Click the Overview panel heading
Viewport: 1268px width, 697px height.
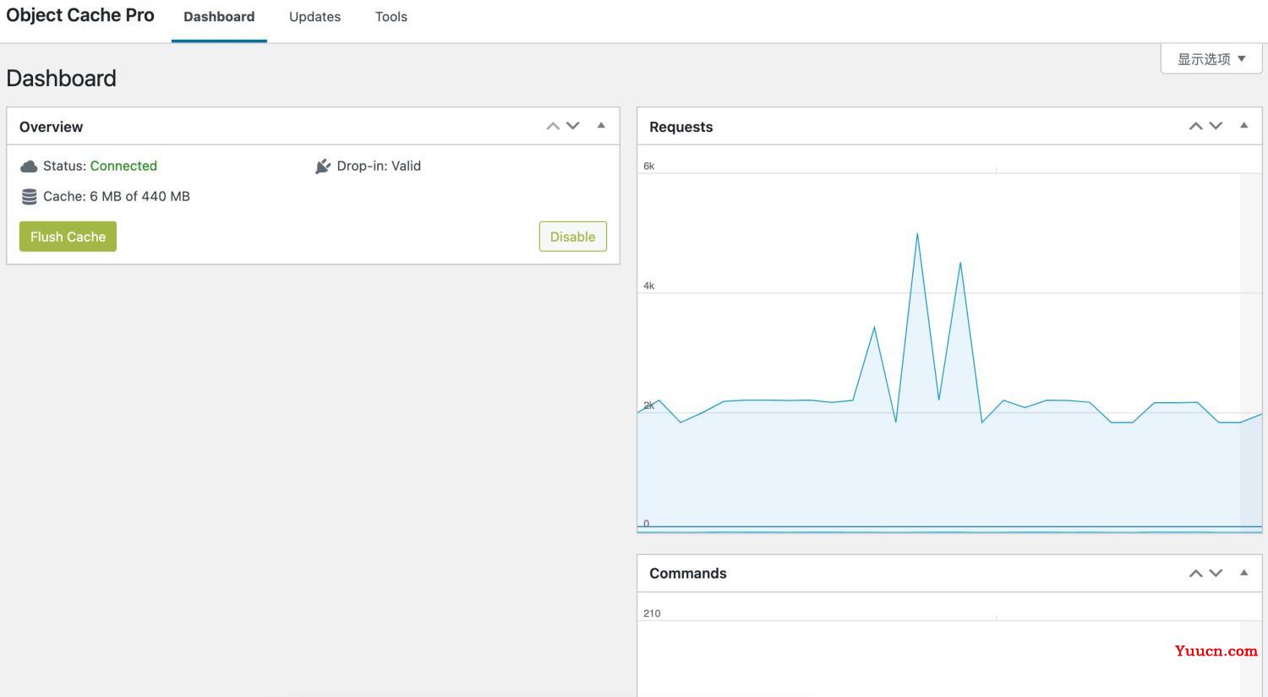coord(51,127)
